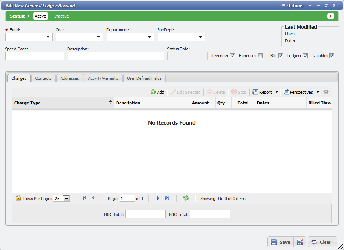Click the lock icon beside Rows Per Page
Viewport: 344px width, 250px height.
tap(18, 198)
